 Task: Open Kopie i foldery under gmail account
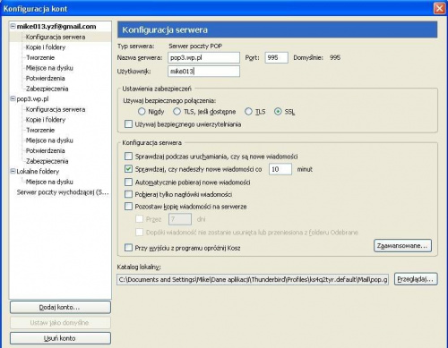tap(46, 47)
